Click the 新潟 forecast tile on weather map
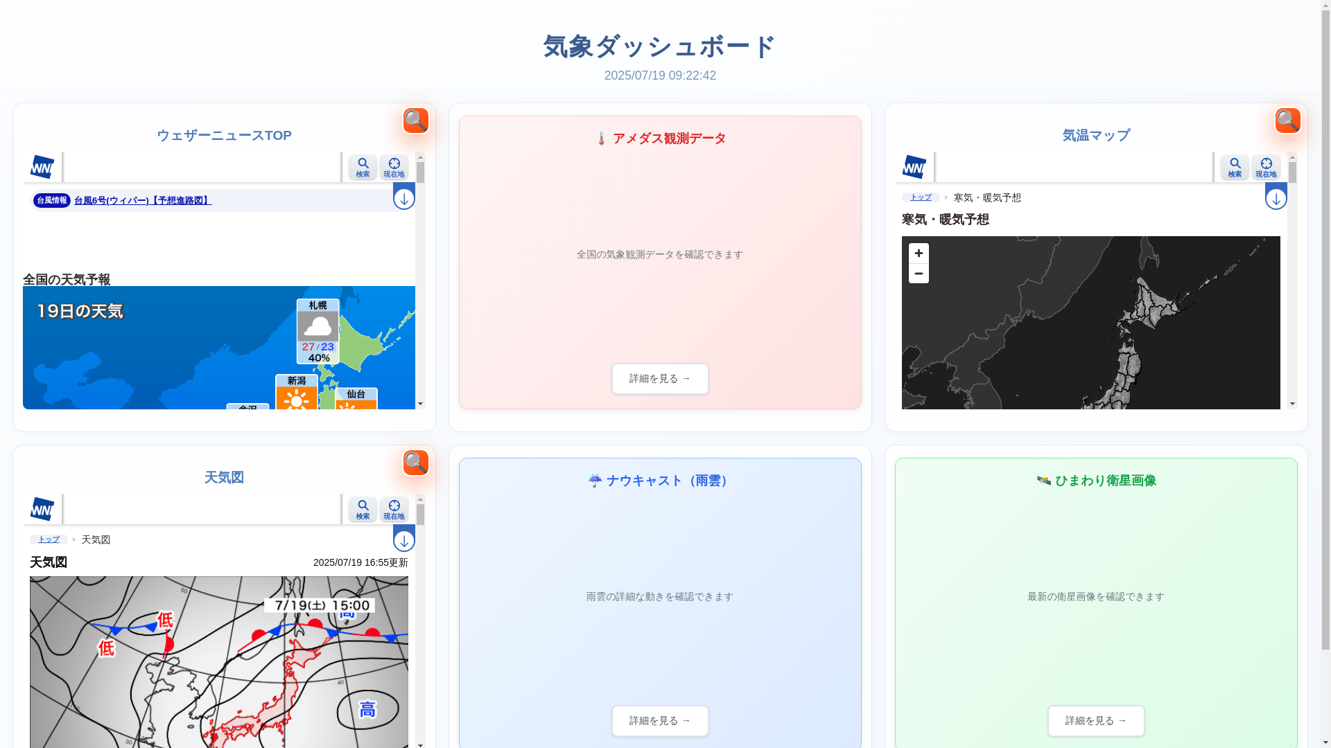This screenshot has height=748, width=1331. point(297,392)
